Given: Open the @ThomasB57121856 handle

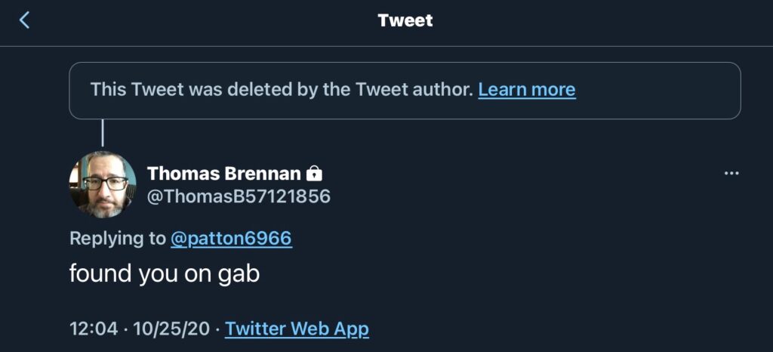Looking at the screenshot, I should pyautogui.click(x=239, y=197).
